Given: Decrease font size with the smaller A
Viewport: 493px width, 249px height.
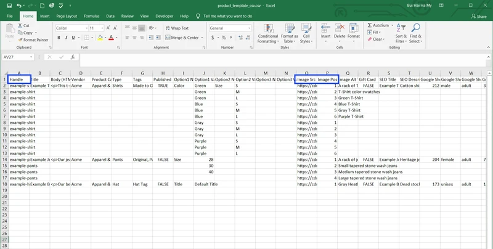Looking at the screenshot, I should [115, 28].
